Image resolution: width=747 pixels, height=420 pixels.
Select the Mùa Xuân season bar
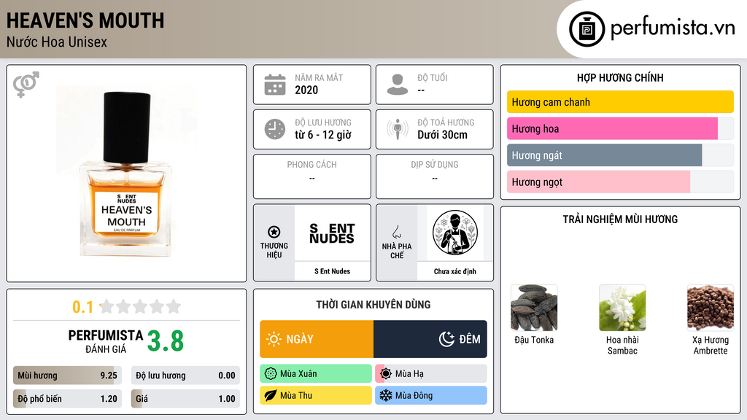pyautogui.click(x=316, y=374)
